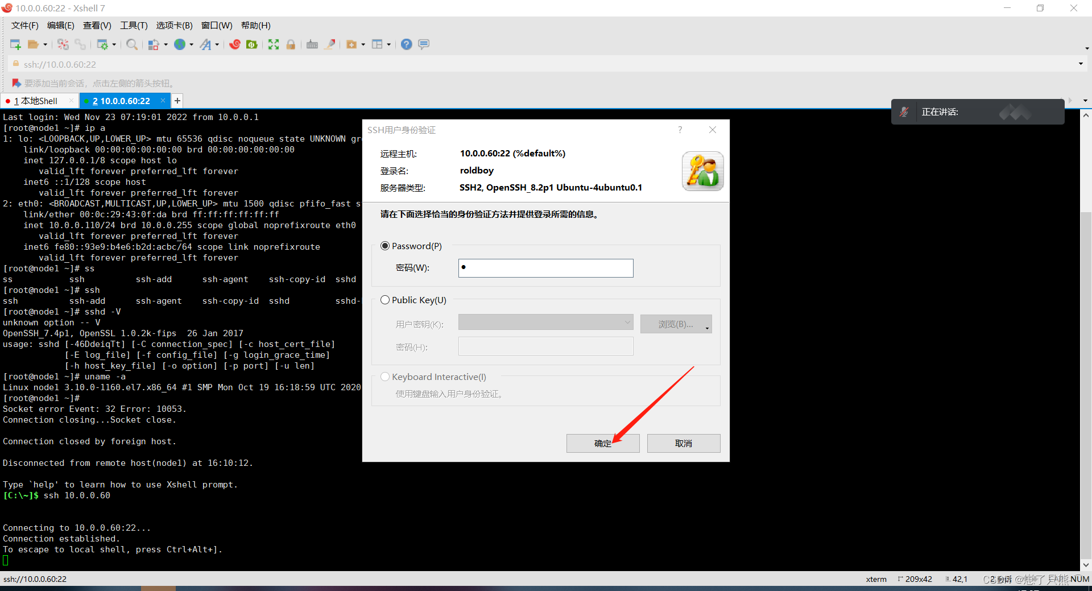Click the highlighter pen icon
Screen dimensions: 1092x591
(330, 44)
